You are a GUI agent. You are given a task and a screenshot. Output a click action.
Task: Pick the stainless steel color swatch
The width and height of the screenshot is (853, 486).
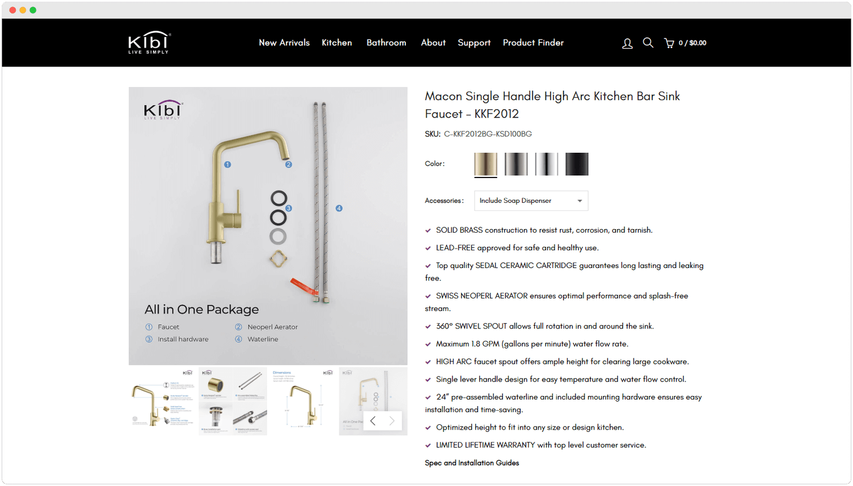[516, 164]
